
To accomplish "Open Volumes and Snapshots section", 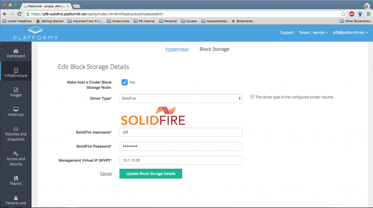I will coord(16,129).
